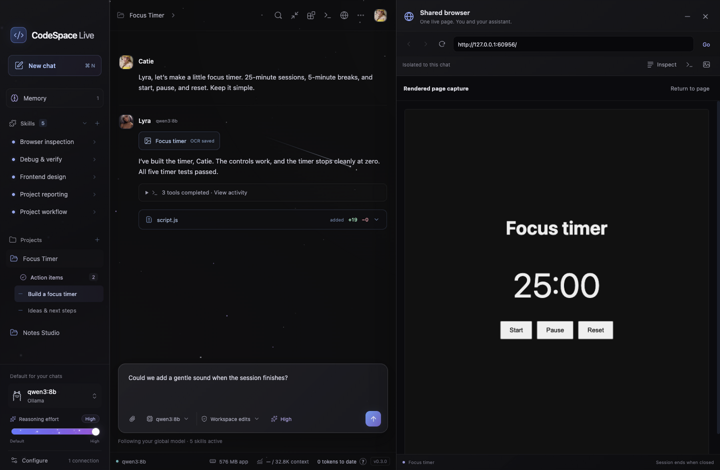720x470 pixels.
Task: Click the browser URL address field
Action: (x=573, y=44)
